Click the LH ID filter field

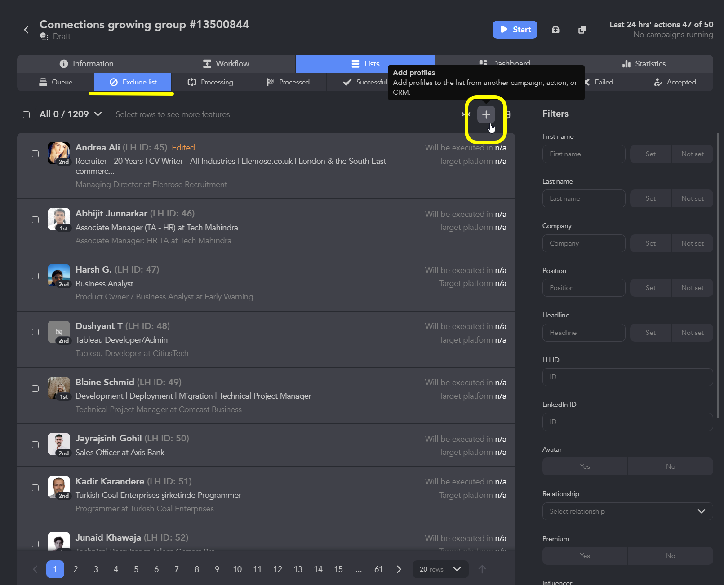(627, 377)
